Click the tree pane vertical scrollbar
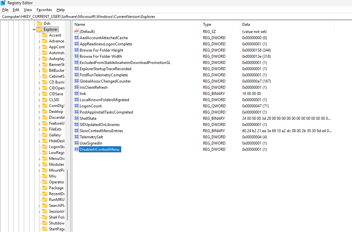352x232 pixels. pos(68,196)
